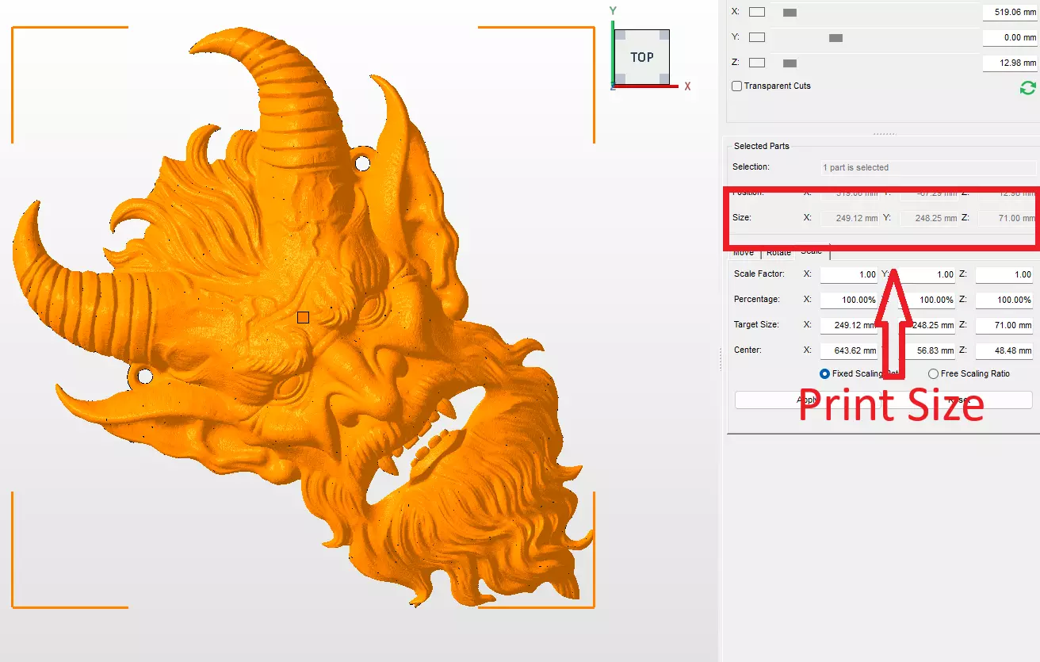Click the Y cut value field 0.00 mm

1009,37
